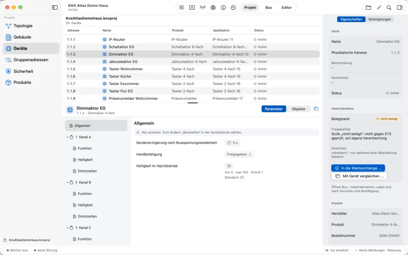Collapse the 1 Kanal A group
This screenshot has height=255, width=408.
[68, 137]
